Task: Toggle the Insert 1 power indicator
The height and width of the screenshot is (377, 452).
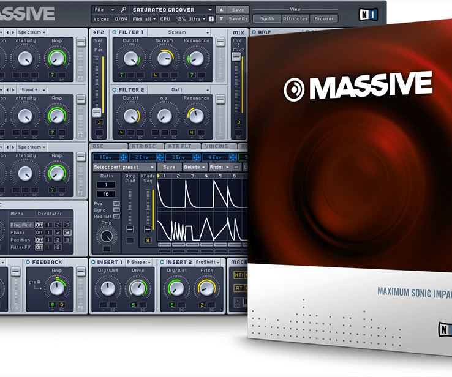Action: coord(93,262)
